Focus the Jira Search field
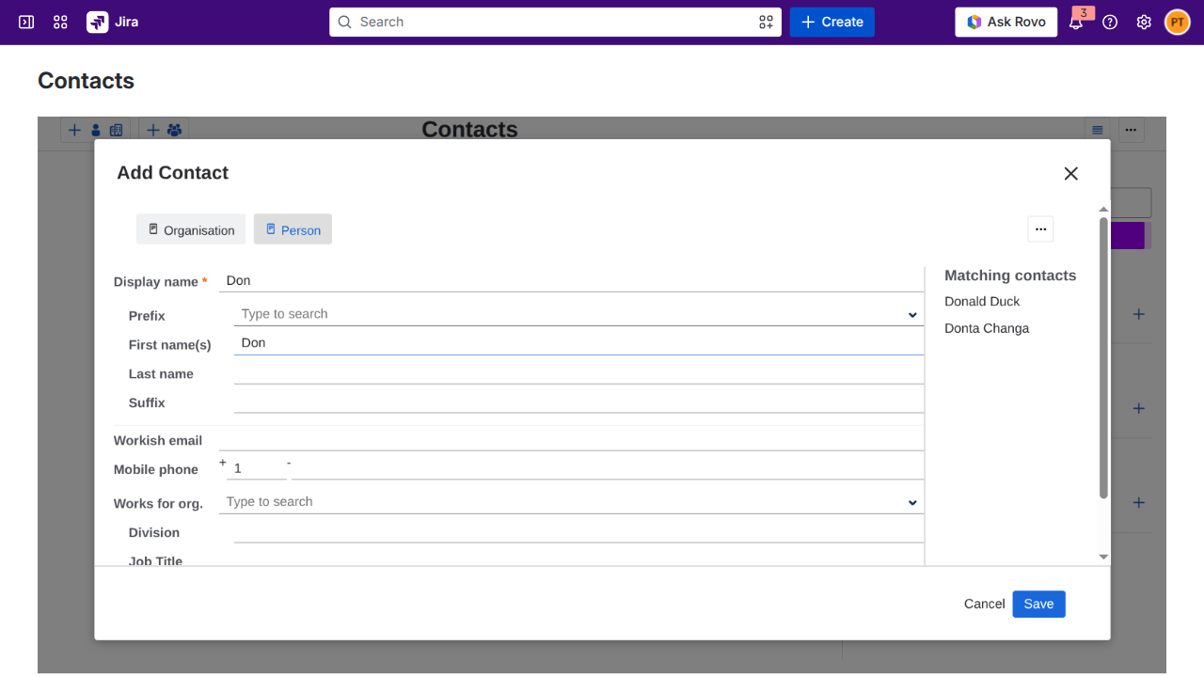Viewport: 1204px width, 677px height. pyautogui.click(x=555, y=22)
